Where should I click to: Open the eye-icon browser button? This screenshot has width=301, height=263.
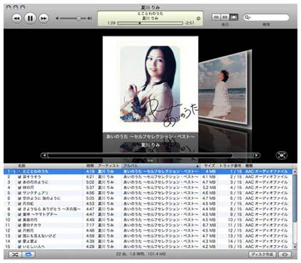pyautogui.click(x=285, y=254)
